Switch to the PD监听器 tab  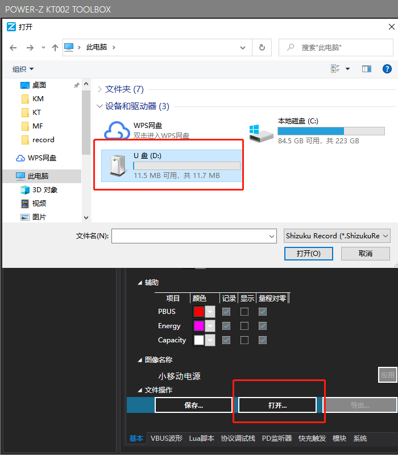click(x=277, y=438)
